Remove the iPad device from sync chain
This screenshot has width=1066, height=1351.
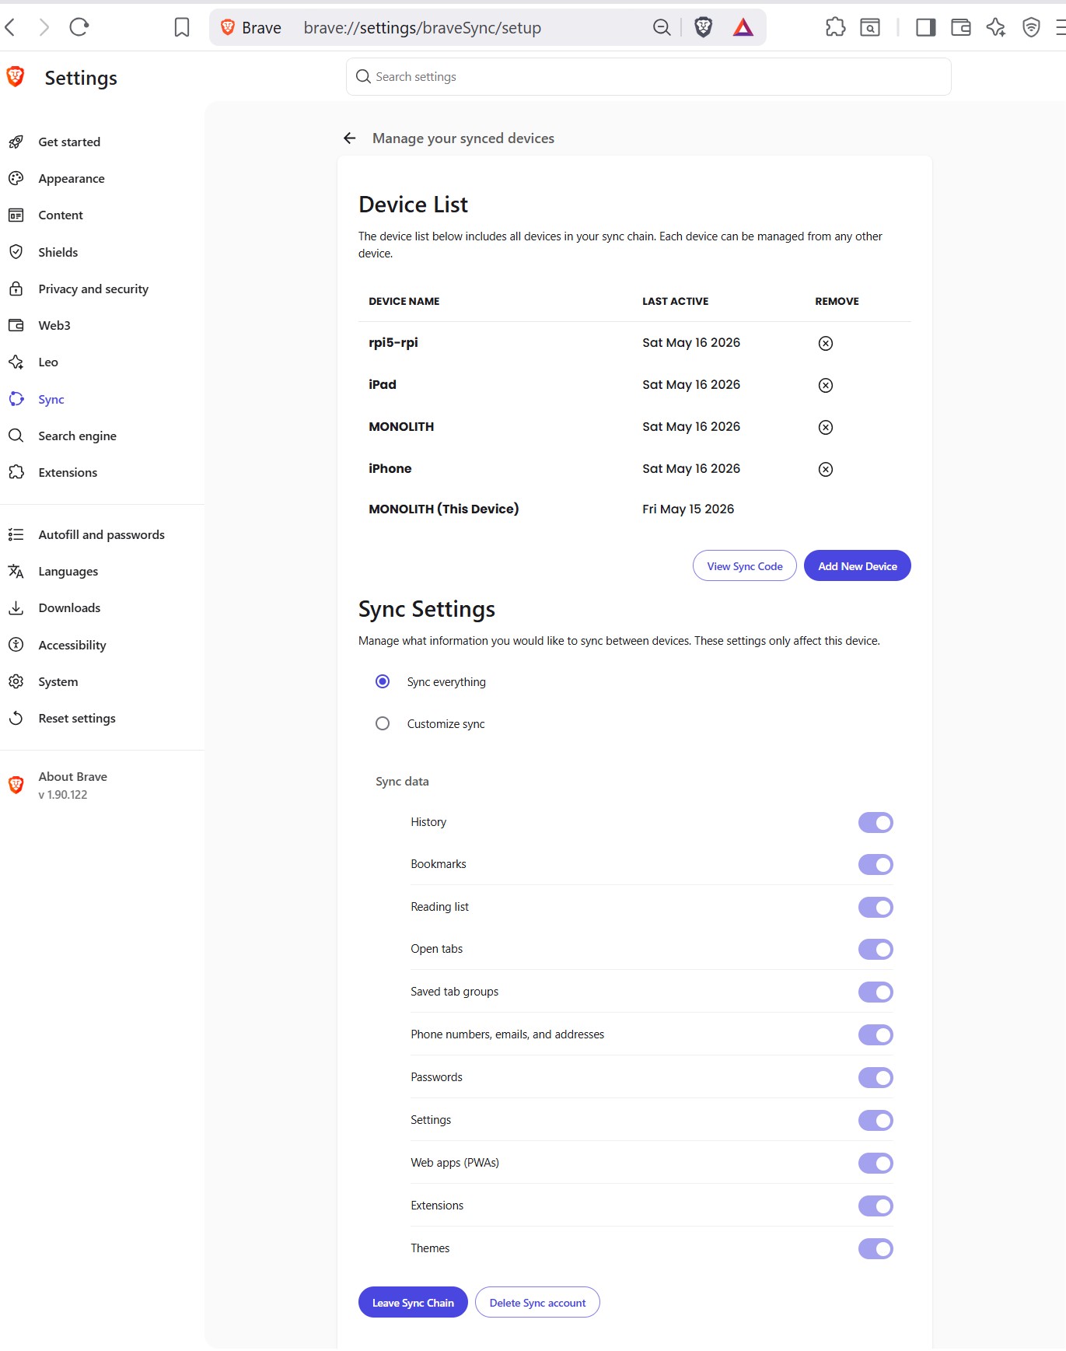pos(826,385)
